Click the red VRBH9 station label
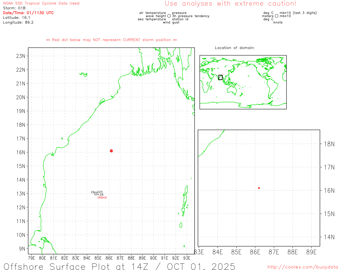The image size is (338, 270). click(102, 198)
